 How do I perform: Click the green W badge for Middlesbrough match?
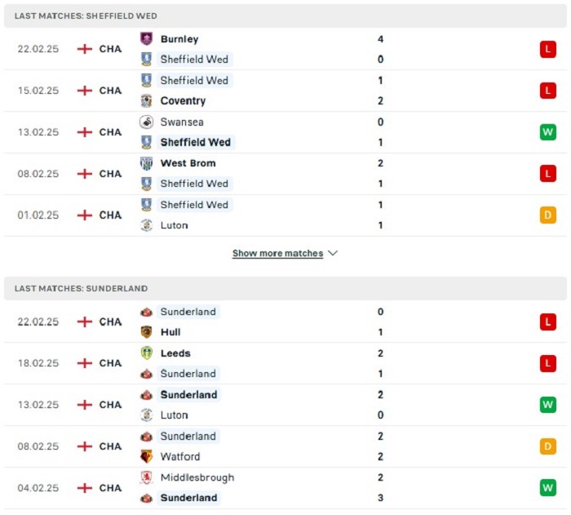547,488
